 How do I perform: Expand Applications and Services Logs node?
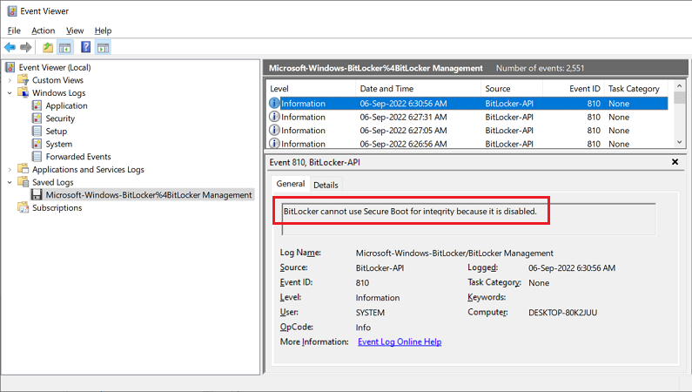tap(10, 170)
